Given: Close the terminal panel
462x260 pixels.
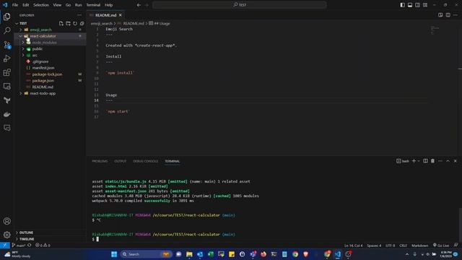Looking at the screenshot, I should tap(456, 161).
